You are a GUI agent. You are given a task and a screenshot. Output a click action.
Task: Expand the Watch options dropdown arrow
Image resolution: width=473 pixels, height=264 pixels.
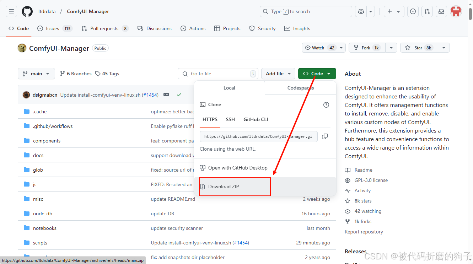342,48
